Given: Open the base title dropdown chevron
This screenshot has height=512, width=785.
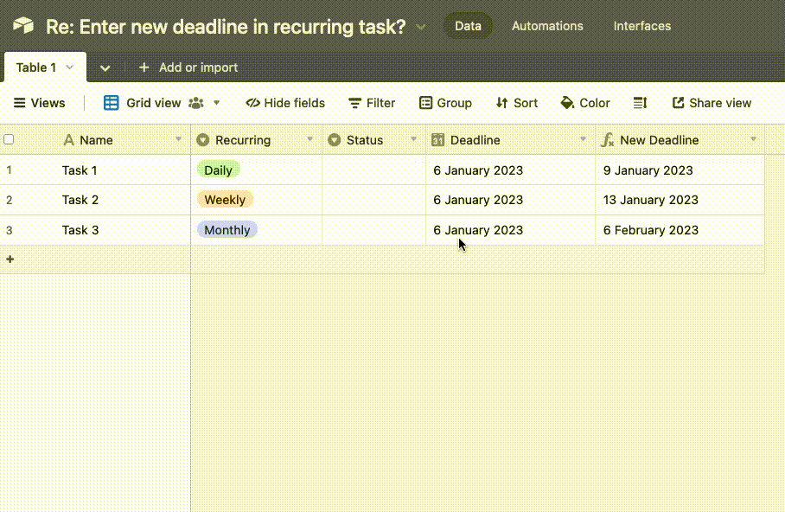Looking at the screenshot, I should tap(421, 27).
